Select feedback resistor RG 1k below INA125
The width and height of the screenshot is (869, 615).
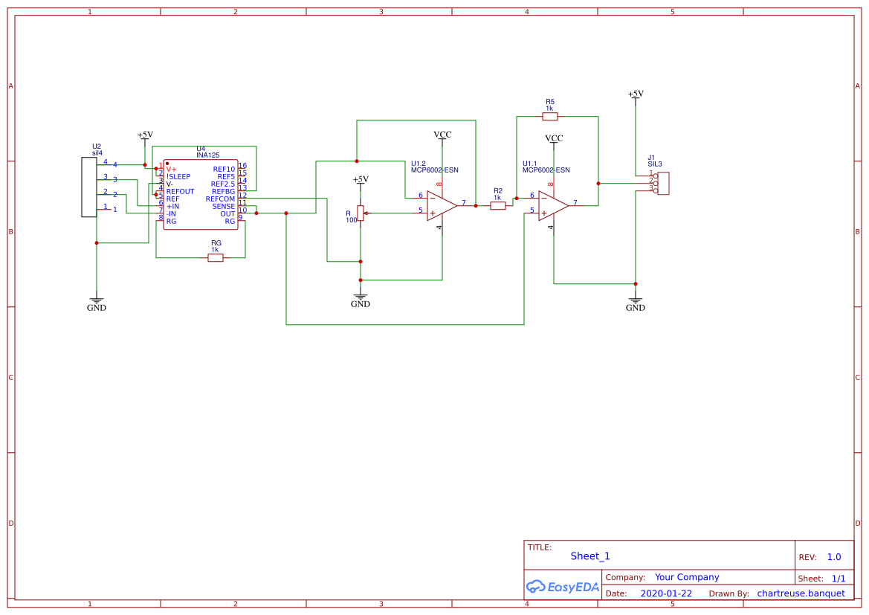coord(215,257)
